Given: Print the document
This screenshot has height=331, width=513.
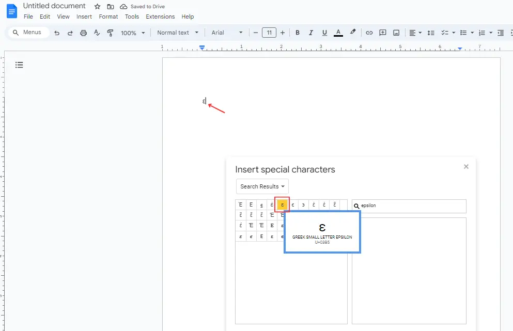Looking at the screenshot, I should 83,33.
